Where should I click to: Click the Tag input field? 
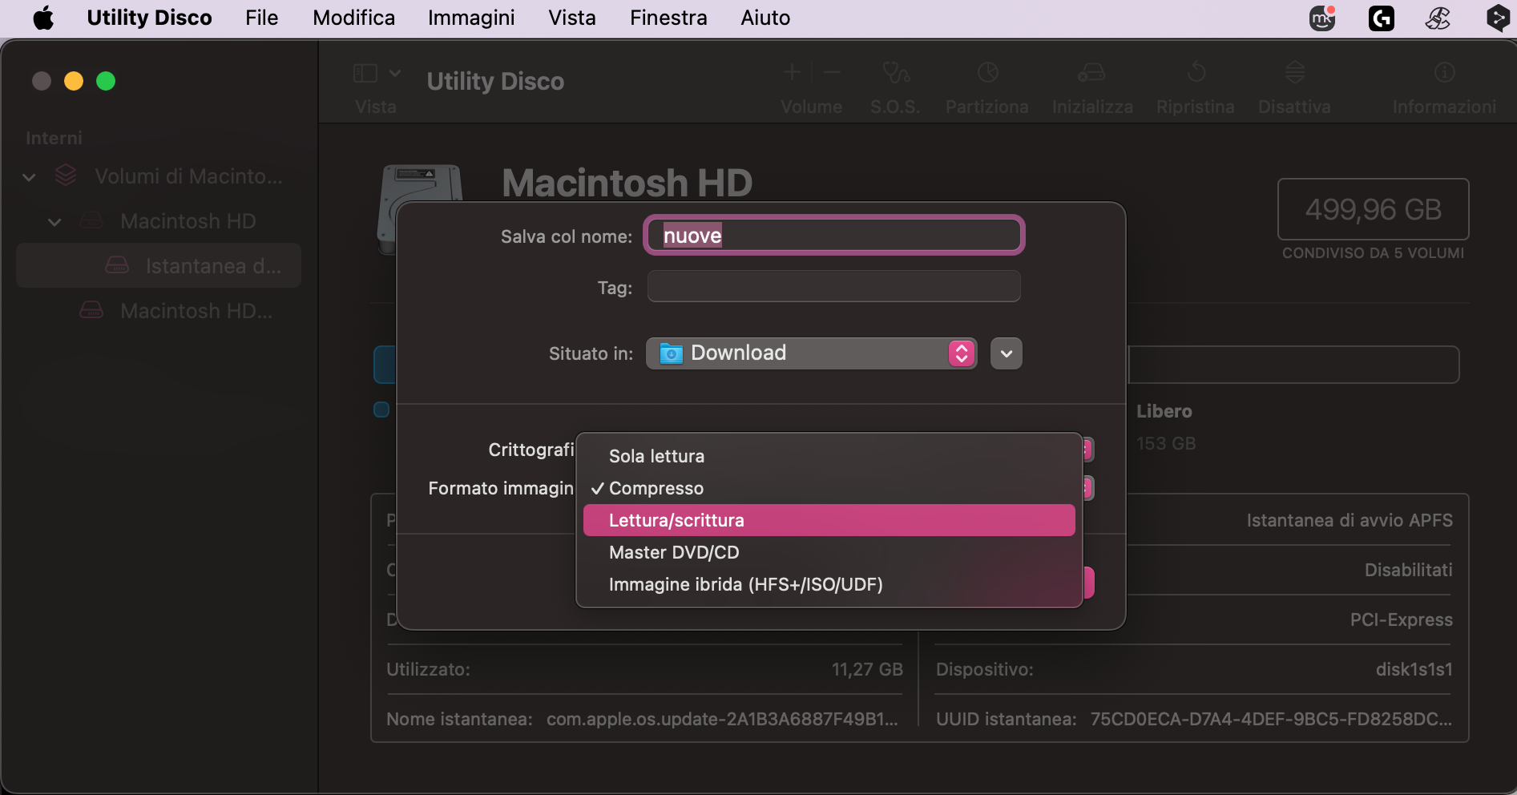(834, 286)
